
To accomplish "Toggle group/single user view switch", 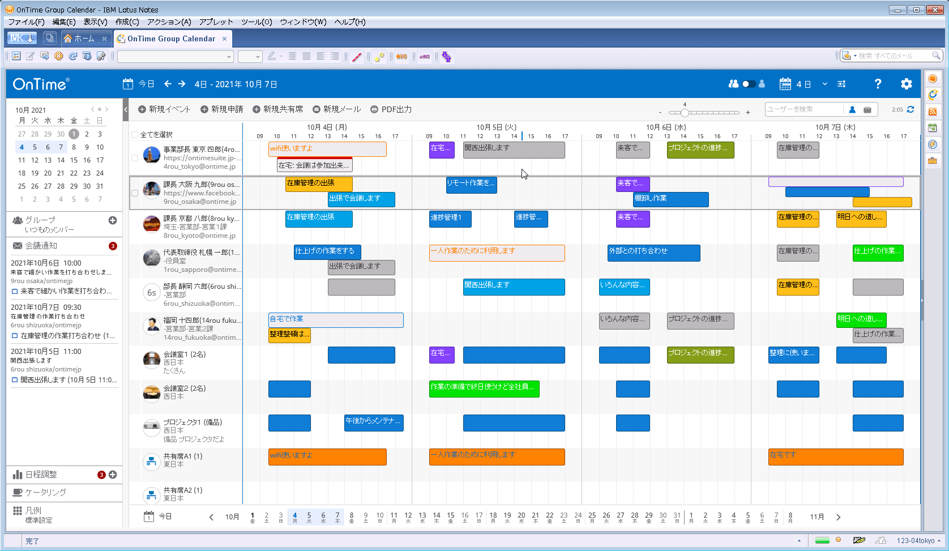I will tap(749, 84).
